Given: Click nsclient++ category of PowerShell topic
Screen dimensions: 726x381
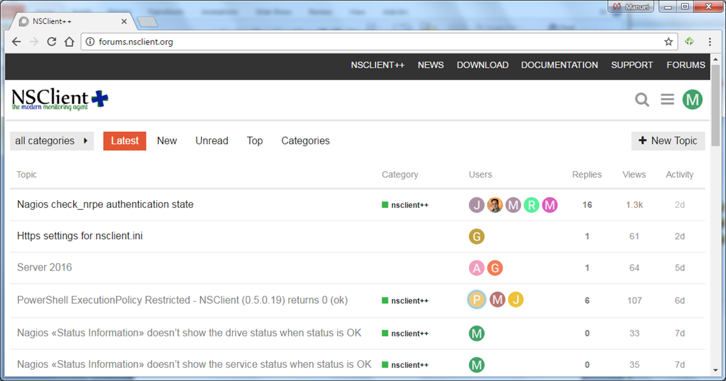Looking at the screenshot, I should click(405, 301).
